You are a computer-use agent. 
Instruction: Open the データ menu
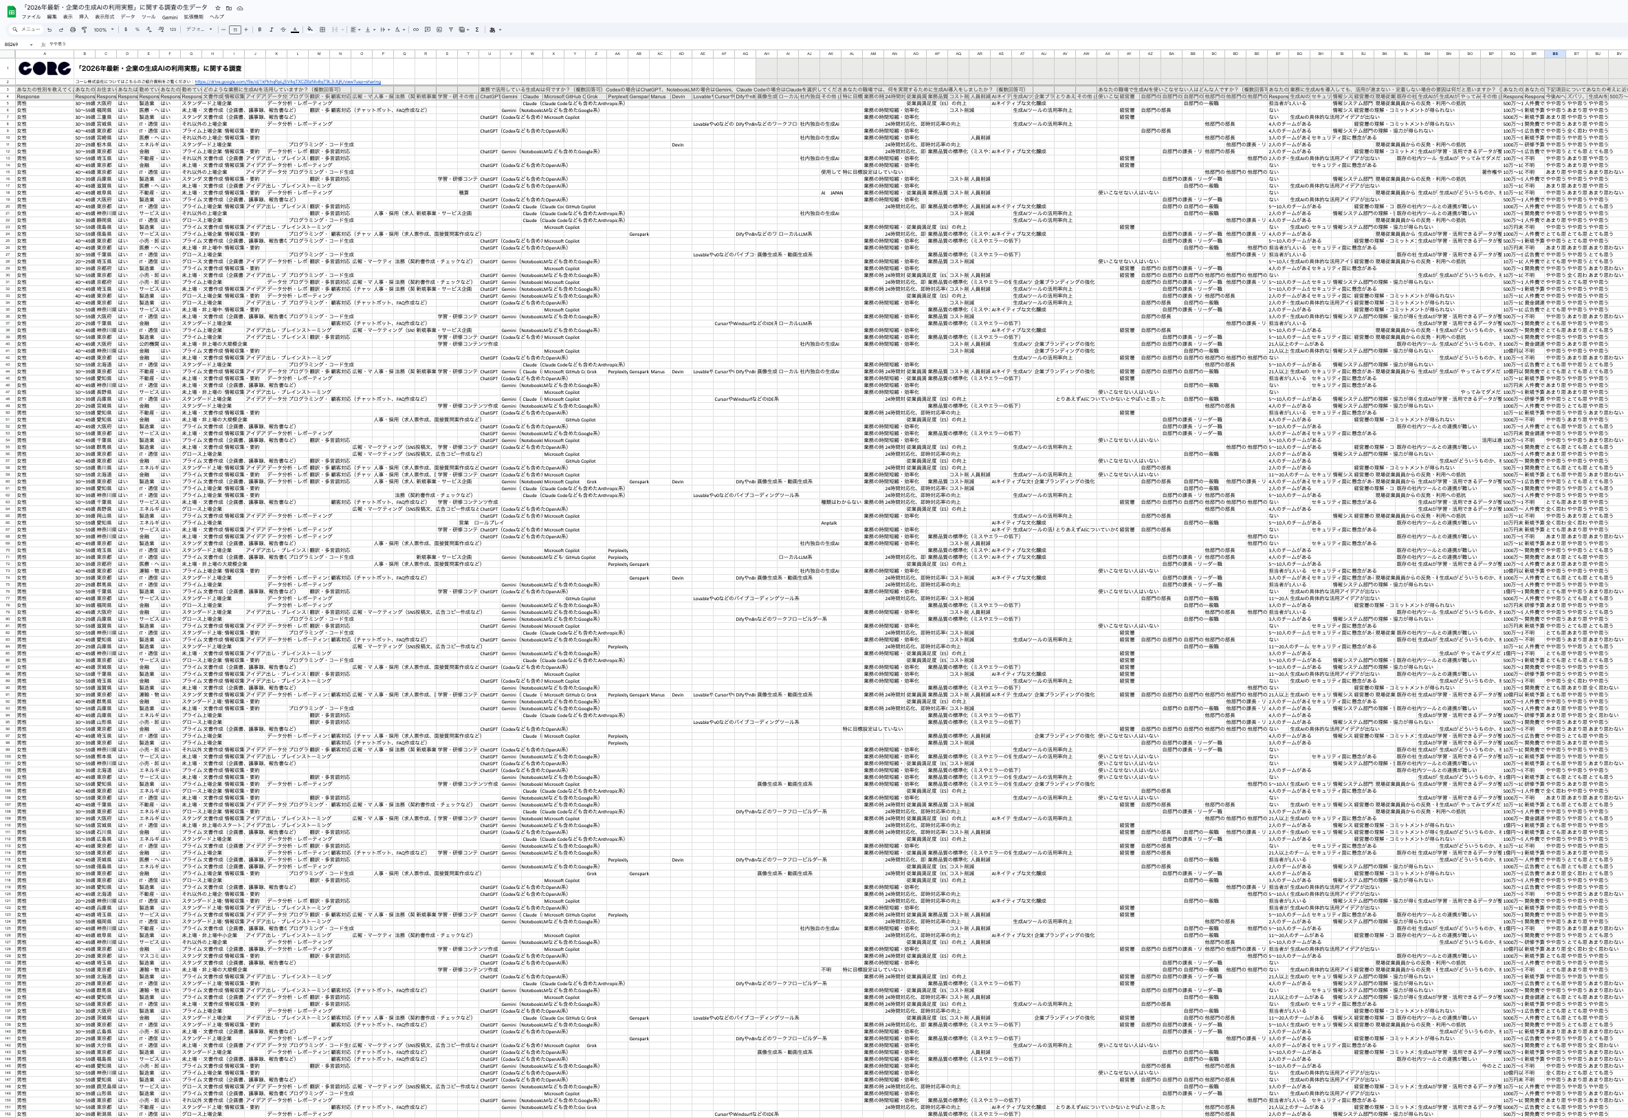[127, 17]
